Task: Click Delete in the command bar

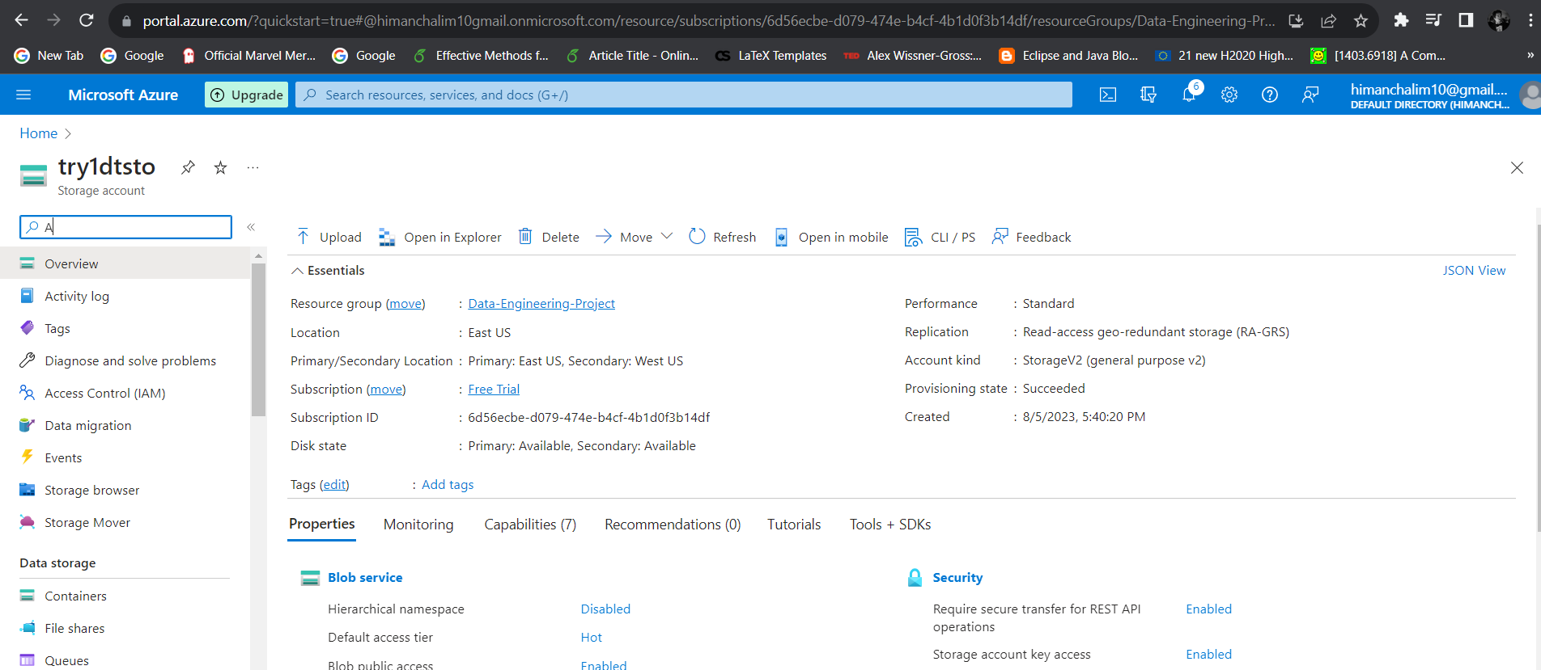Action: (549, 237)
